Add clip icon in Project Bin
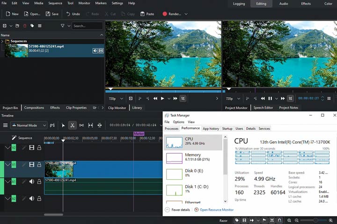Viewport: 337px width, 224px height. [5, 26]
